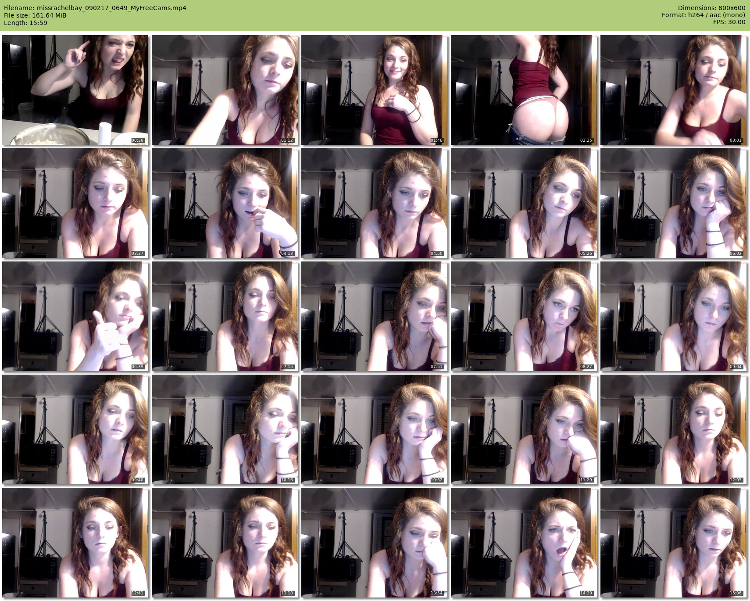Viewport: 750px width, 601px height.
Task: Click the thumbnail timestamped 03:01
Action: (x=674, y=90)
